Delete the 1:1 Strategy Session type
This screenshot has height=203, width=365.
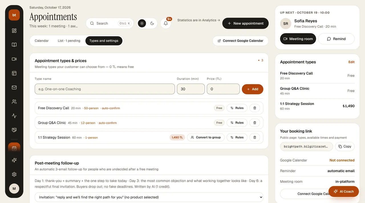255,137
